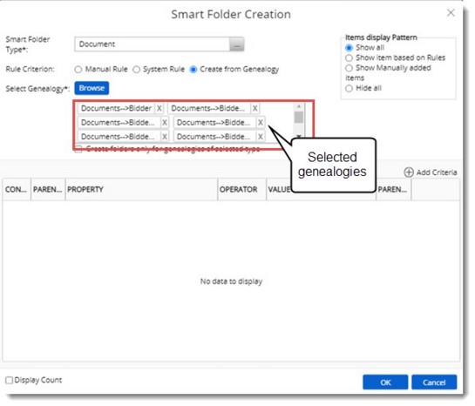Select the Hide all display pattern

pyautogui.click(x=349, y=88)
